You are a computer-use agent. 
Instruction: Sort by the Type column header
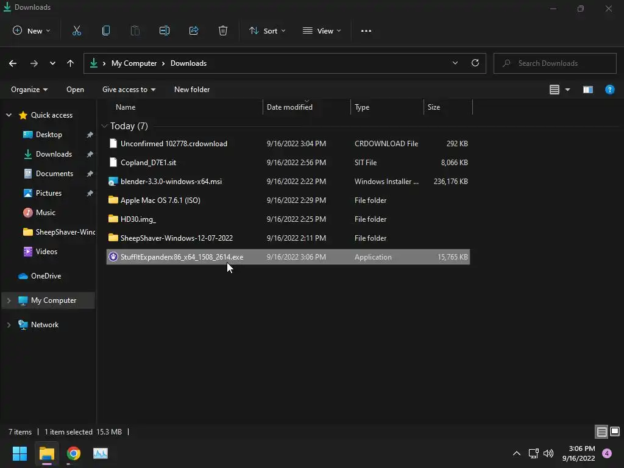pos(362,107)
